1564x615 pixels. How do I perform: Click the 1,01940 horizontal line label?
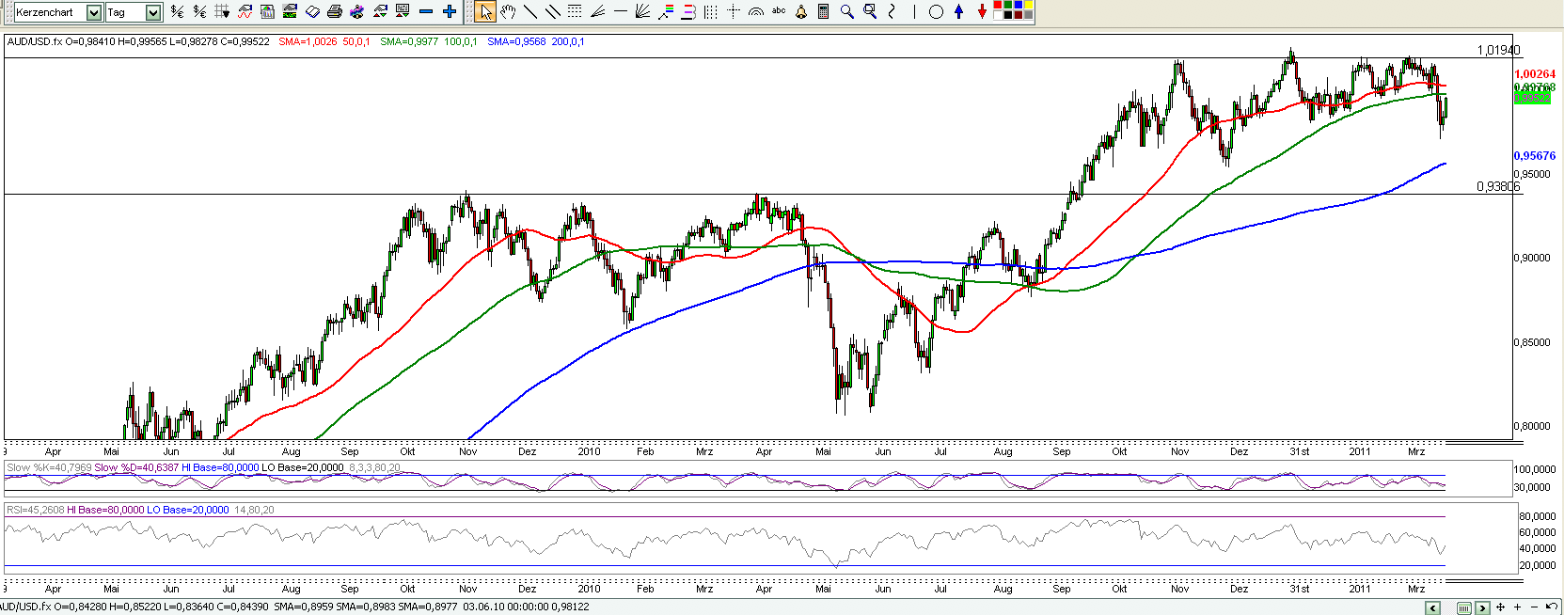click(1498, 50)
